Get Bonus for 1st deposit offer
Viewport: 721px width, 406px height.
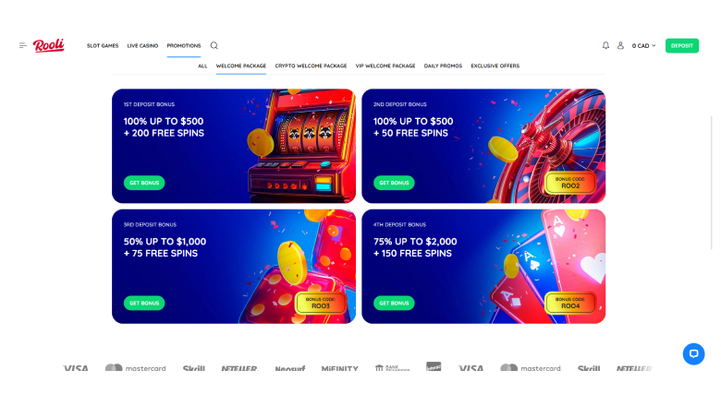coord(144,183)
